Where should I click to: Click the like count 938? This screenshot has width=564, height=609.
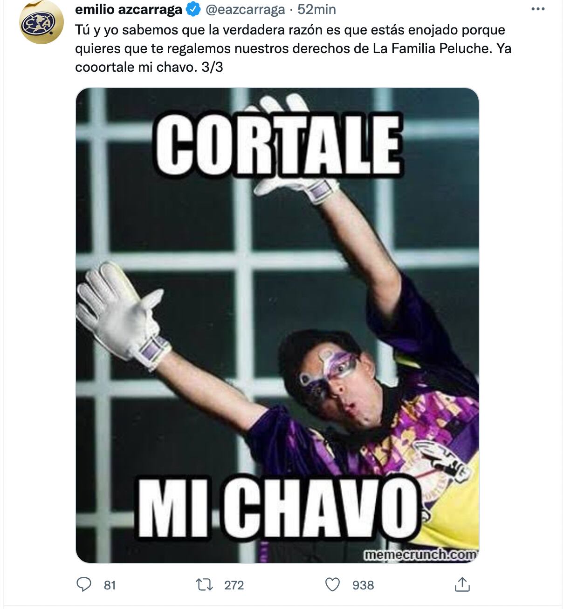(363, 585)
